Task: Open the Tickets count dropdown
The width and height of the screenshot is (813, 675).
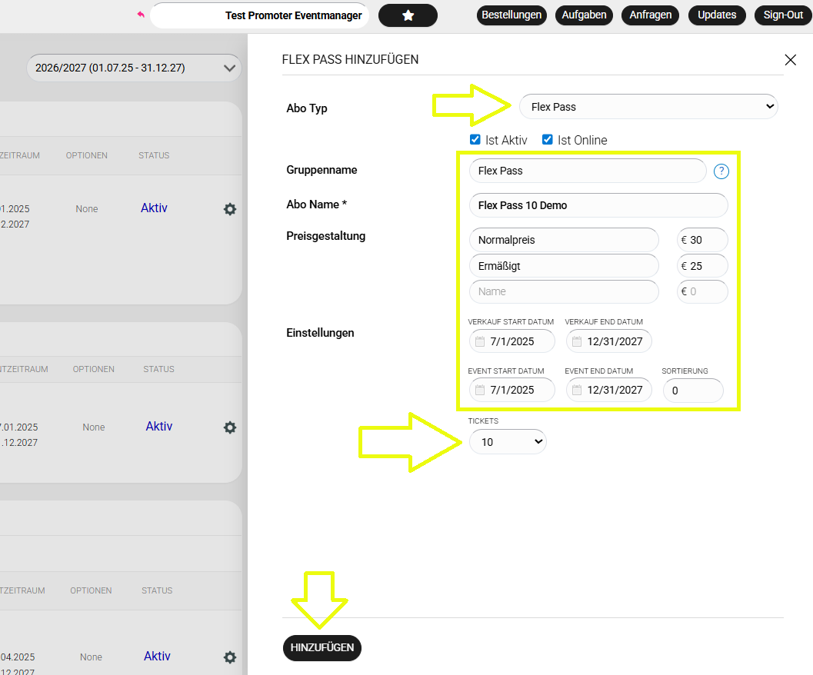Action: (x=508, y=442)
